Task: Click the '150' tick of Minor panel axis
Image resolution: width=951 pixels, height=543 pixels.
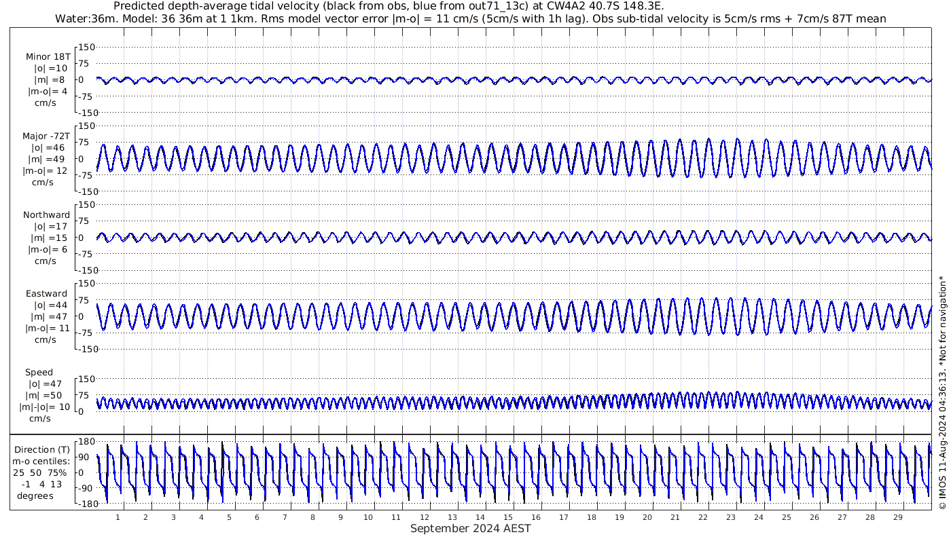Action: 87,47
